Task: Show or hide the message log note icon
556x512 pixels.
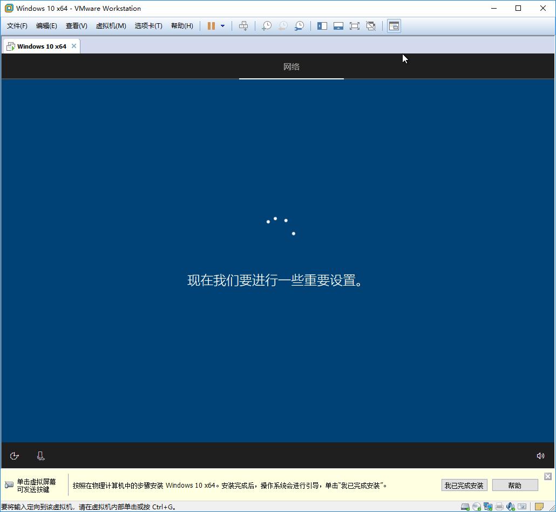Action: point(540,507)
